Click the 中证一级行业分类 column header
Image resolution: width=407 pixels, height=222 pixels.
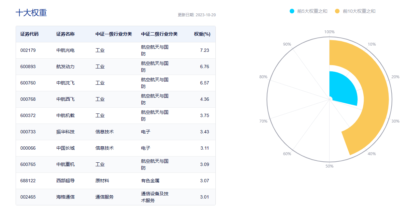(x=114, y=34)
